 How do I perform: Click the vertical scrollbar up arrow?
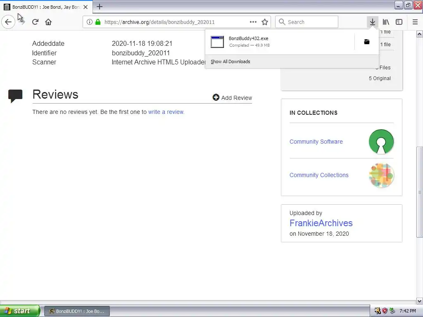click(x=419, y=34)
